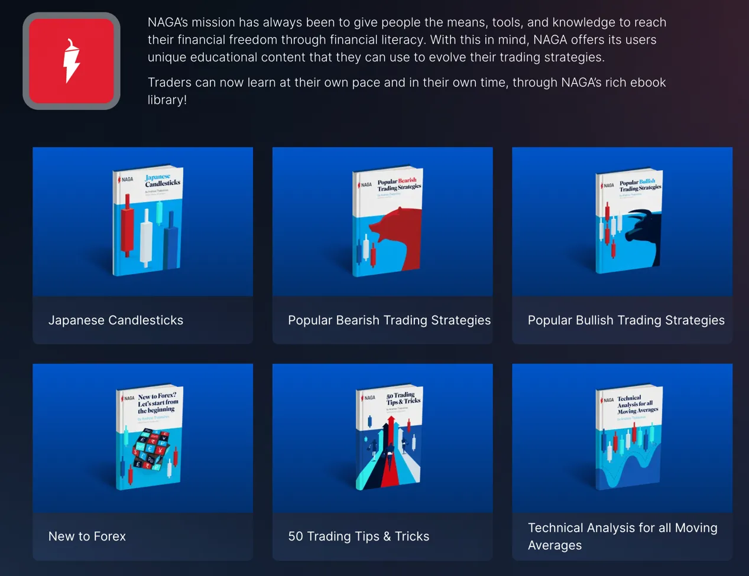Click the sentence 'Traders can now learn'
Viewport: 749px width, 576px height.
407,91
